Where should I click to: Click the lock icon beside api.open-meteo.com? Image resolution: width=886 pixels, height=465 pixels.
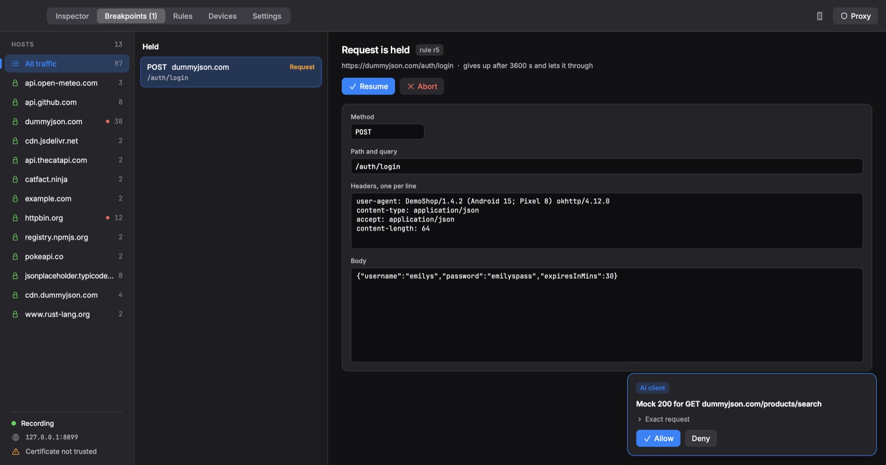coord(15,83)
